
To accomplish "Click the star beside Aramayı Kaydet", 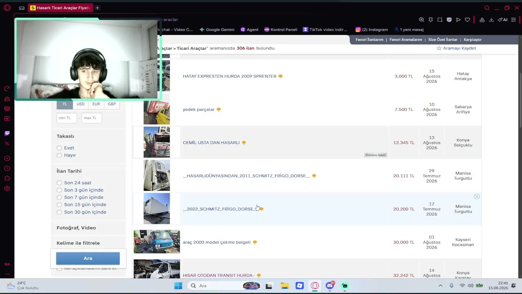I will 439,48.
